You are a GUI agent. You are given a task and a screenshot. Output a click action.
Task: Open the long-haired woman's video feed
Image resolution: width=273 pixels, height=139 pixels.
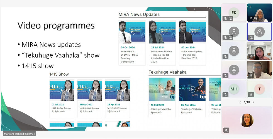coord(260,51)
